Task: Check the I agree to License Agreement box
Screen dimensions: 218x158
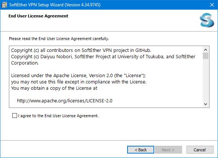Action: [14, 116]
